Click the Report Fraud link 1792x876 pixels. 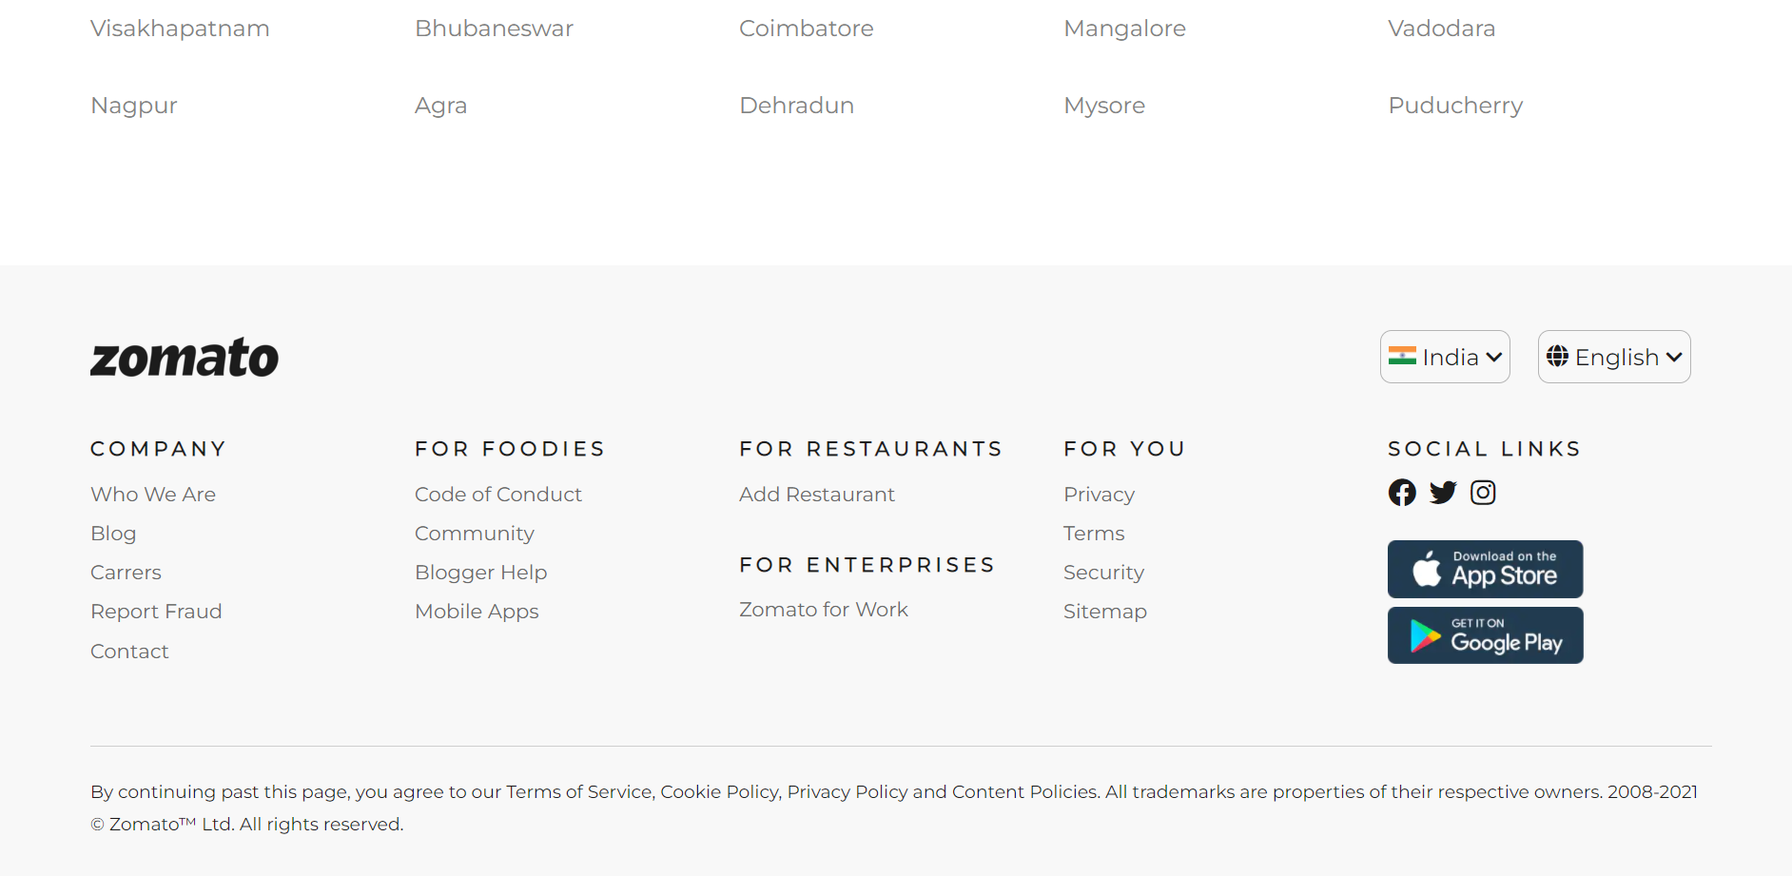coord(157,612)
